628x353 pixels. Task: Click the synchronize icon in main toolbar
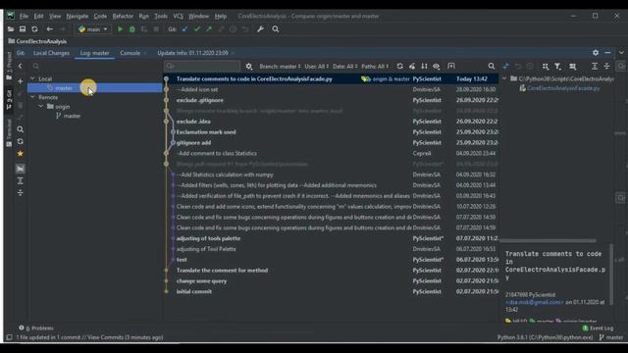tap(34, 29)
